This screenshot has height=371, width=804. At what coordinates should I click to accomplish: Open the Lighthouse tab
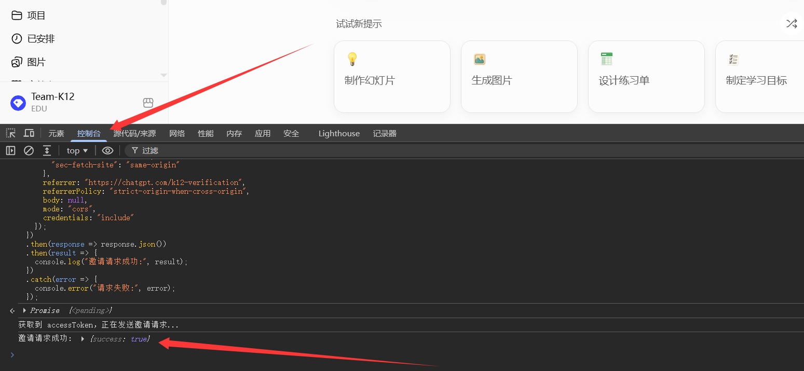pyautogui.click(x=339, y=134)
